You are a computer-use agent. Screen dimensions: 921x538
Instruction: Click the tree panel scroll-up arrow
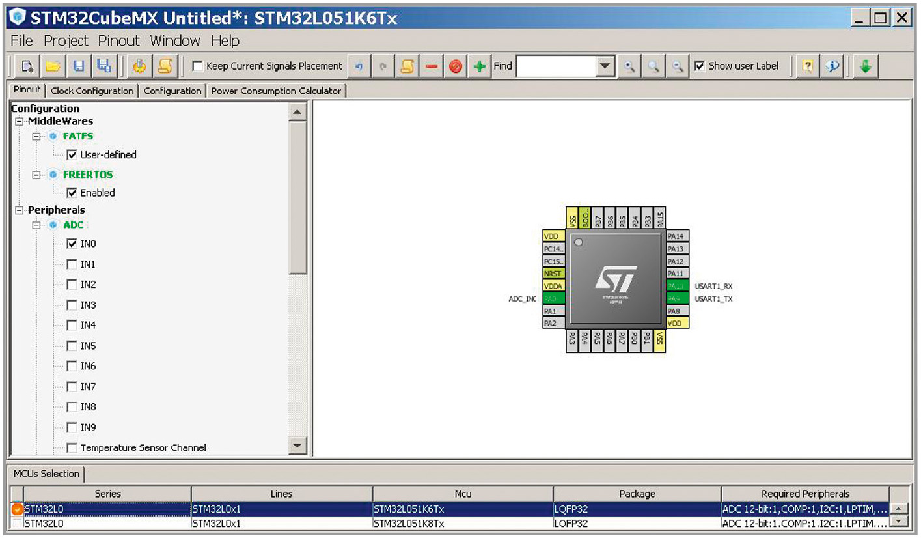pyautogui.click(x=297, y=112)
